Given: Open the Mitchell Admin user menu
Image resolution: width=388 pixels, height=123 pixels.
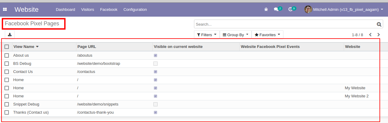Looking at the screenshot, I should 344,9.
